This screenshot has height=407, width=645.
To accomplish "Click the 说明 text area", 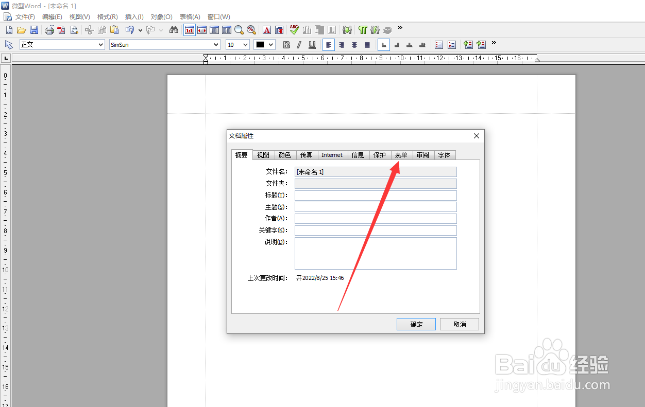I will click(x=376, y=253).
